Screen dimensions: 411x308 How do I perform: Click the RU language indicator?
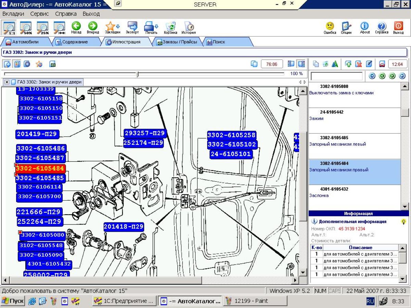370,301
